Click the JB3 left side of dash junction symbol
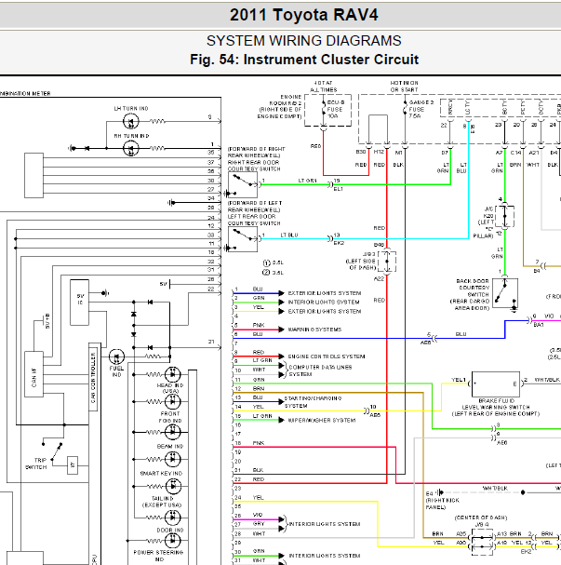The height and width of the screenshot is (565, 561). click(387, 262)
